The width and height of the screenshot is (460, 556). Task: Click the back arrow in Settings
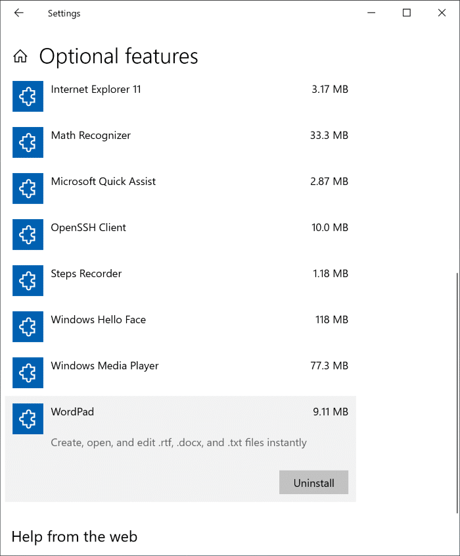pyautogui.click(x=19, y=13)
